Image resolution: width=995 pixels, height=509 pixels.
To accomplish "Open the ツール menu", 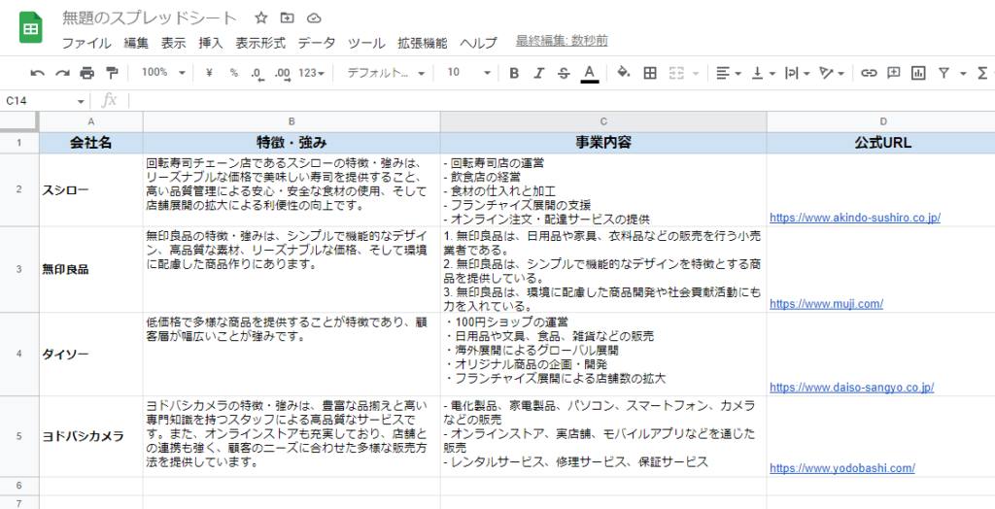I will (366, 43).
